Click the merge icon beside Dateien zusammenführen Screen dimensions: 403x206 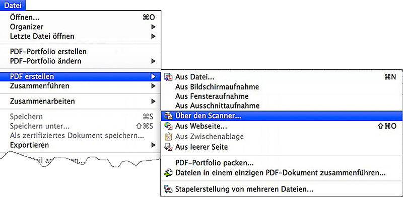pyautogui.click(x=168, y=173)
